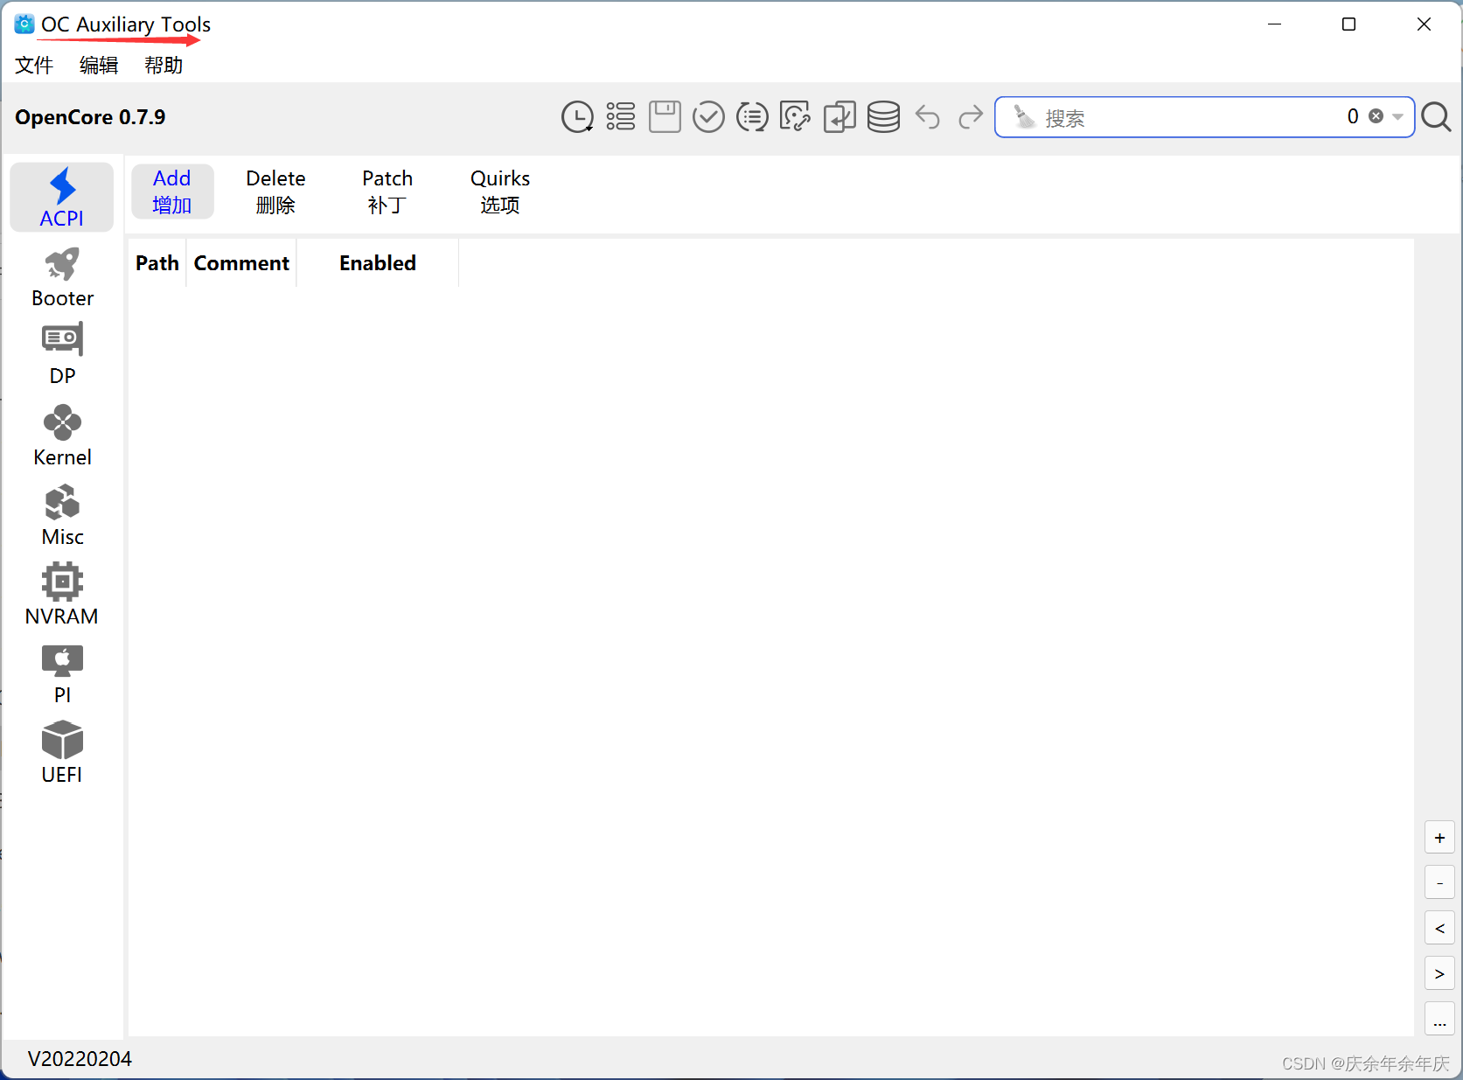The height and width of the screenshot is (1080, 1463).
Task: Open the UEFI section
Action: [62, 753]
